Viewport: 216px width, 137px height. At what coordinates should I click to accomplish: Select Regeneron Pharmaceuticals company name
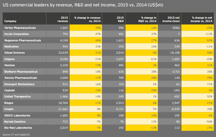22,40
